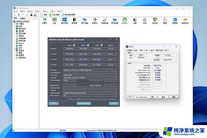Open the CPU-Z 工具 dropdown arrow
The width and height of the screenshot is (207, 138).
[x=157, y=97]
